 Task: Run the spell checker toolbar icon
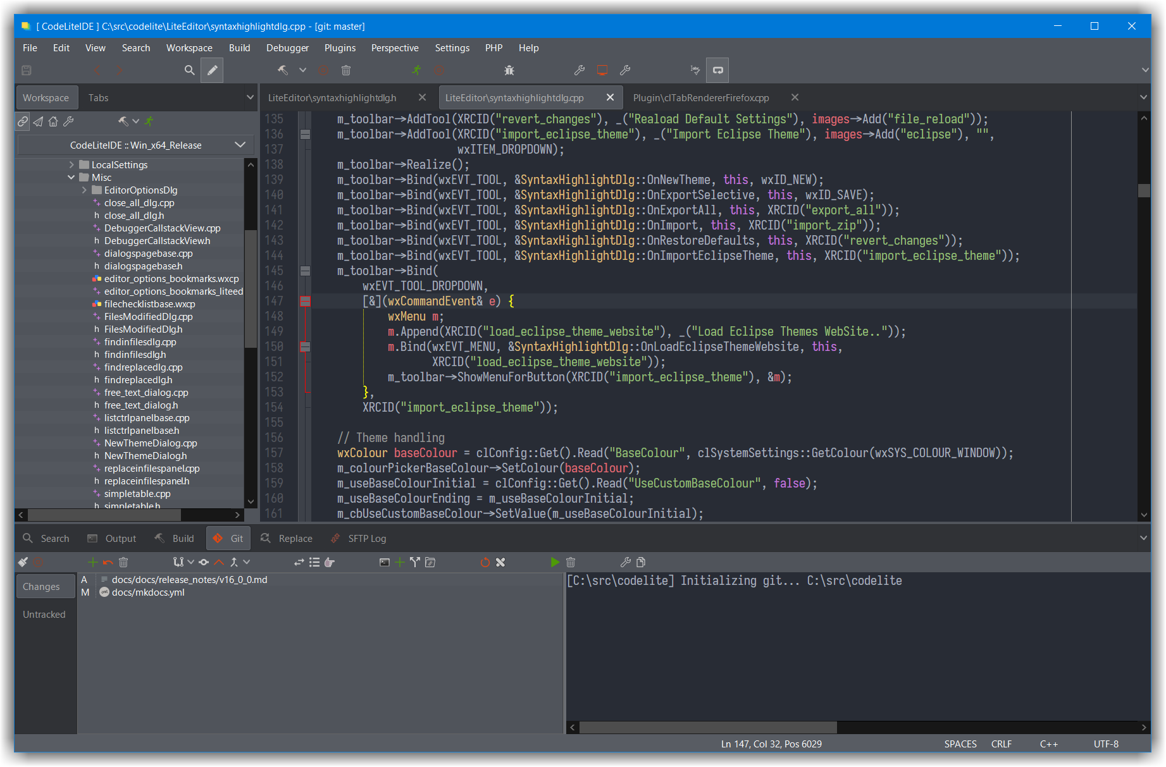(x=694, y=70)
